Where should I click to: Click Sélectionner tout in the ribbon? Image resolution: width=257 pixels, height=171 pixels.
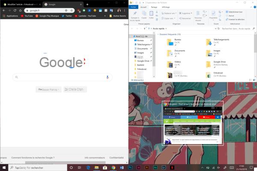234,12
